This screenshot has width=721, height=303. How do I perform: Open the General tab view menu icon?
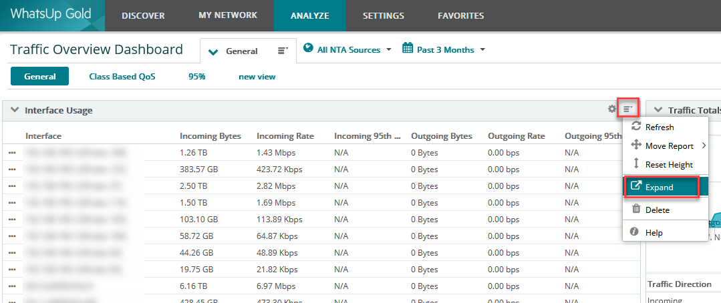283,51
